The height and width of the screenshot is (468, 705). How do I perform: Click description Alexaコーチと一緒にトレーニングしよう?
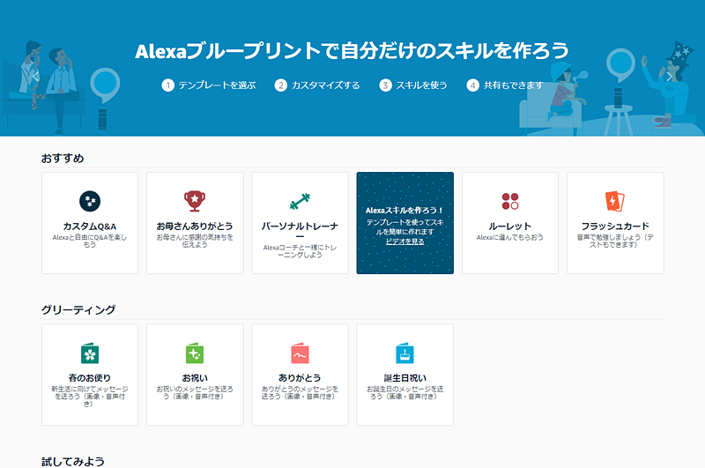(x=300, y=251)
